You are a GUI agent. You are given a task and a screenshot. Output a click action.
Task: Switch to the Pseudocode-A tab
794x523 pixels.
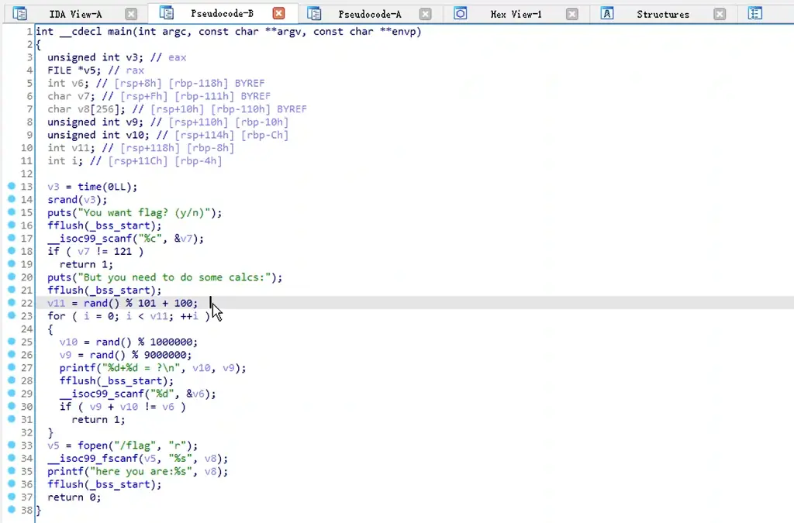(x=370, y=14)
